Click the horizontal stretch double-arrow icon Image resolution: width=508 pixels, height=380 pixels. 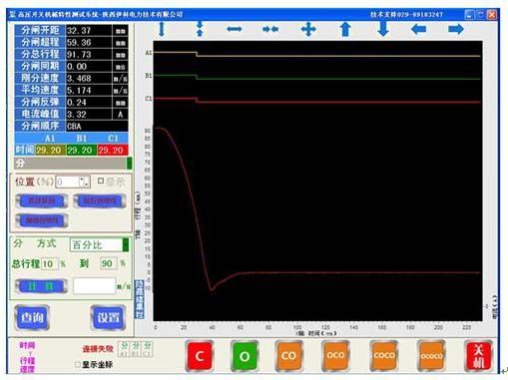pos(235,29)
